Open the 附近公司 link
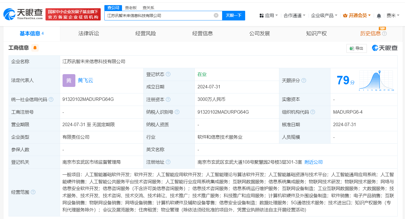405x219 pixels. click(x=313, y=162)
